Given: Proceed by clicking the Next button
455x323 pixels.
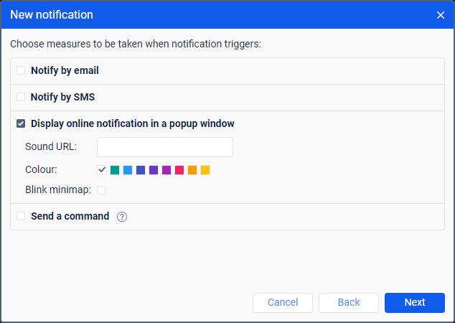Looking at the screenshot, I should click(415, 303).
